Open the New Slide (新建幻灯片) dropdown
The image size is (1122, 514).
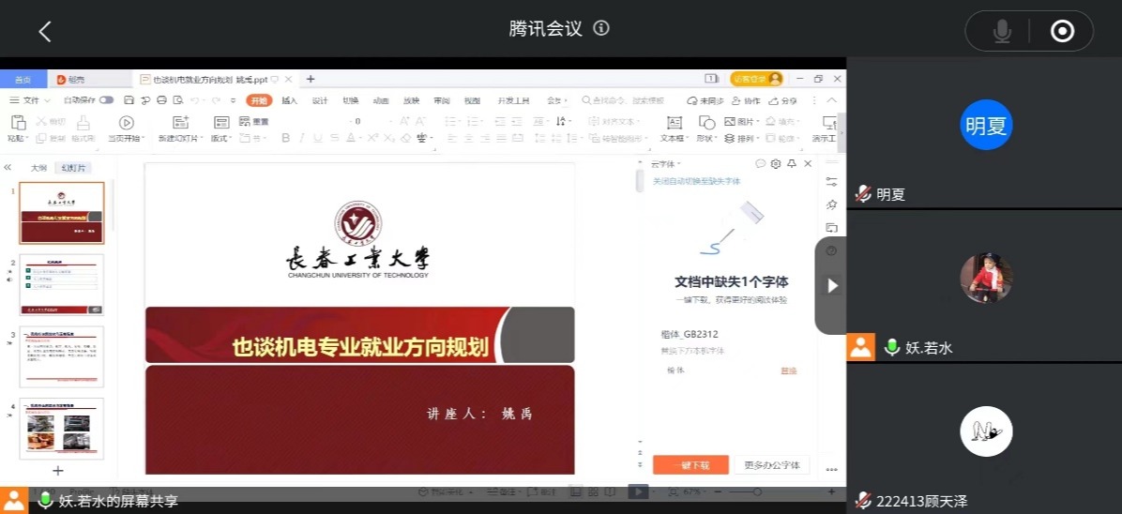click(x=178, y=139)
